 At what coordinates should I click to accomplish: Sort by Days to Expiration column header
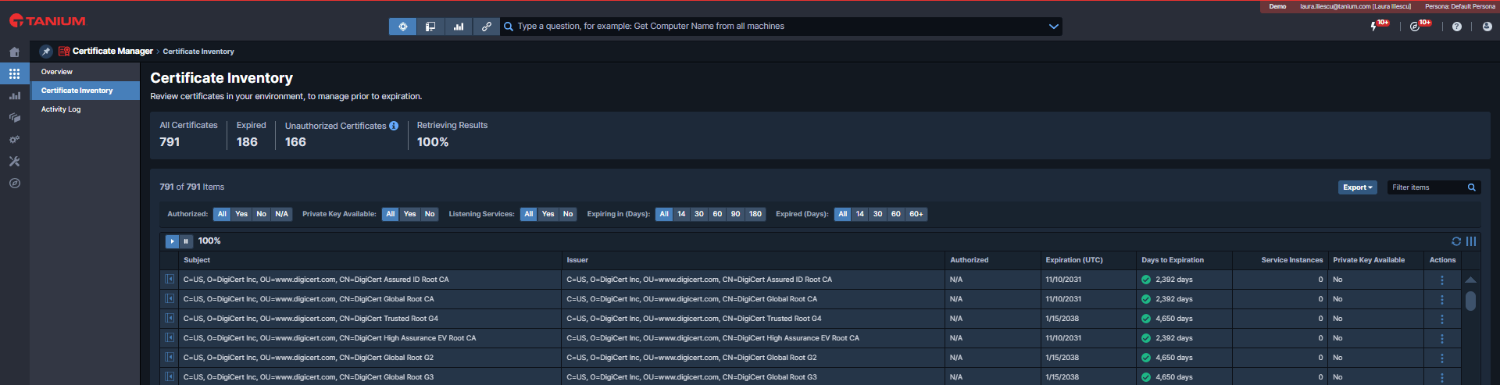click(1173, 260)
